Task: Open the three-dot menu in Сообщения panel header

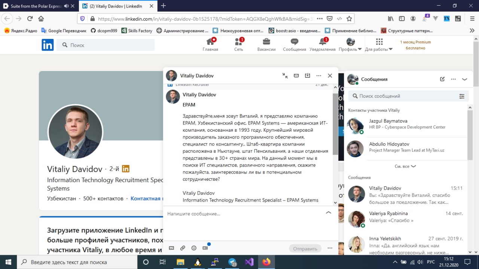Action: point(454,79)
